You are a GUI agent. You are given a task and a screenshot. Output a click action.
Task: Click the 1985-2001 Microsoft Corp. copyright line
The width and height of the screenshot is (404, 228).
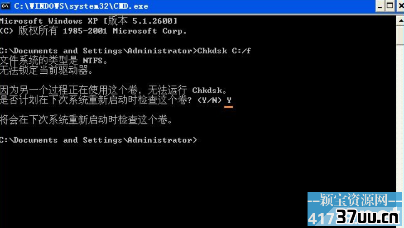pos(93,31)
